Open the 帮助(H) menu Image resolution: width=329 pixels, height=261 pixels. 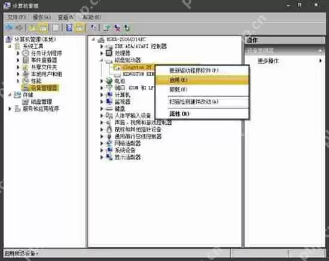(92, 17)
